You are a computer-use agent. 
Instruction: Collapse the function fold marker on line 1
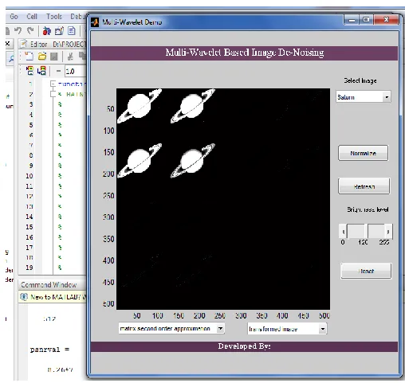53,84
